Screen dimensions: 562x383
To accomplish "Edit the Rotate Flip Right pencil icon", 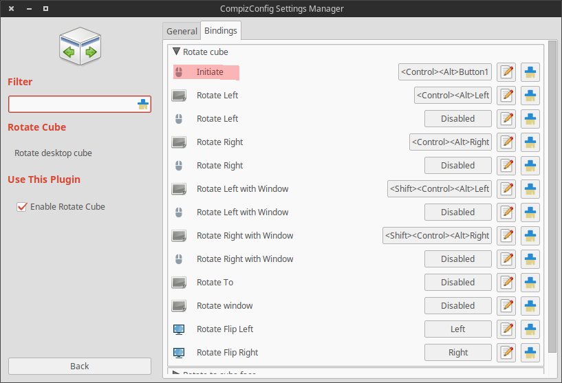I will [x=506, y=353].
